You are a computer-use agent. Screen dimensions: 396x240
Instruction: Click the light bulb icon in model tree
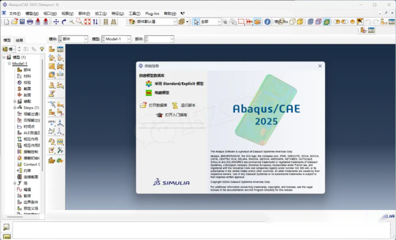click(42, 49)
